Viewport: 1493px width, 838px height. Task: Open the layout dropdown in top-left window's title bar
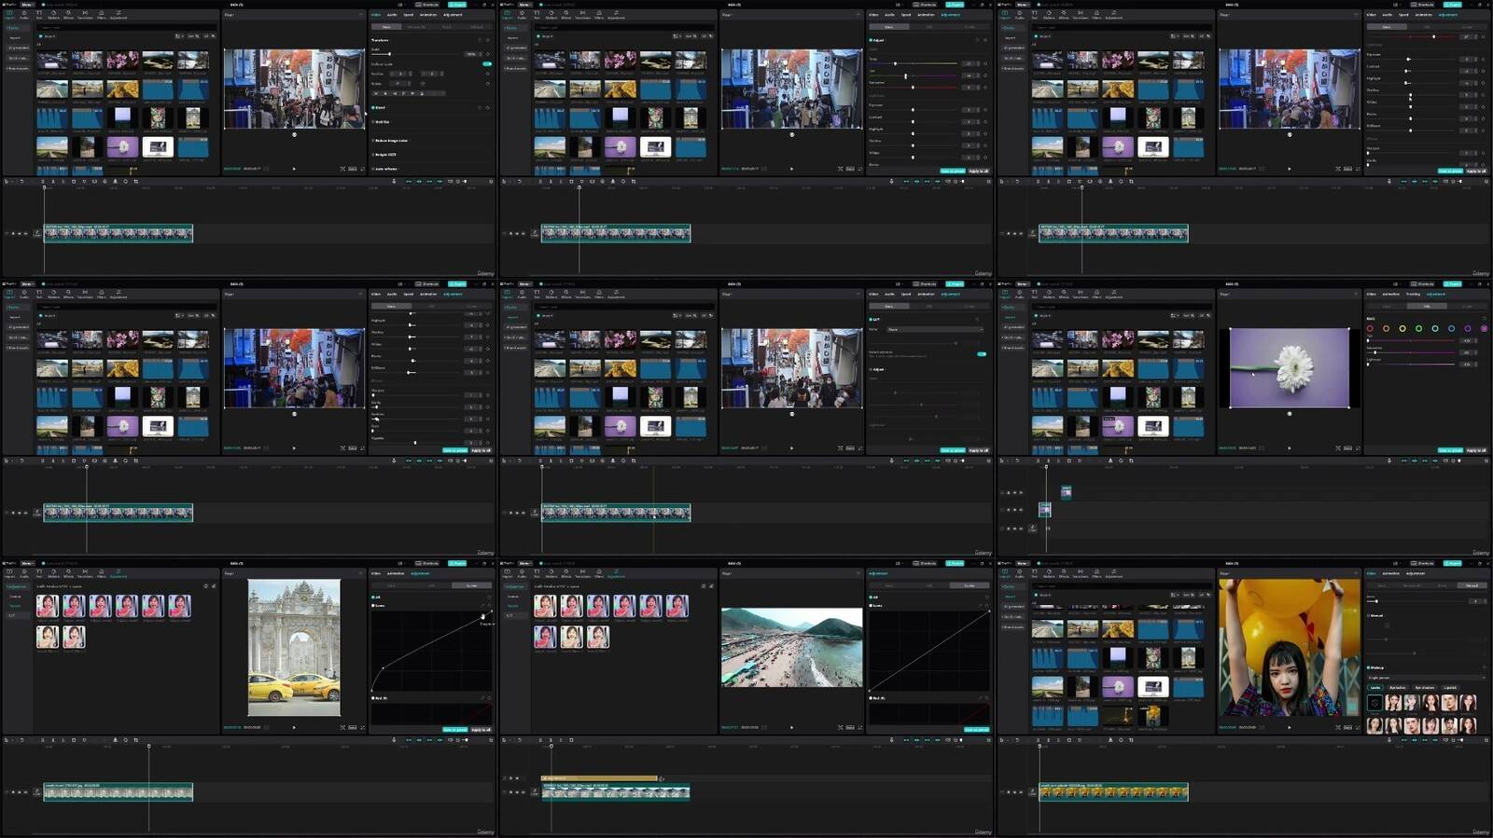point(402,5)
